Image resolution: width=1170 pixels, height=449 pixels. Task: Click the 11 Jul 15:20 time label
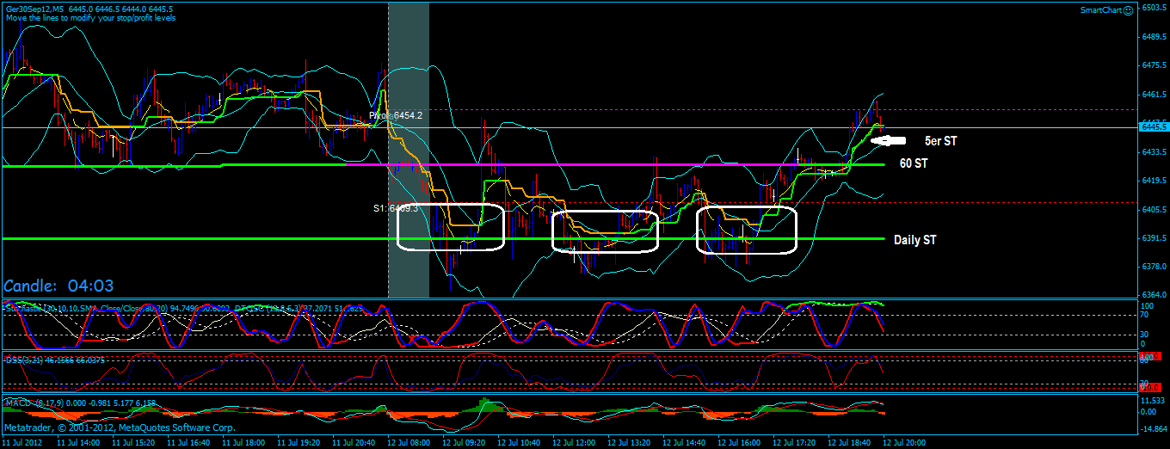click(x=133, y=443)
